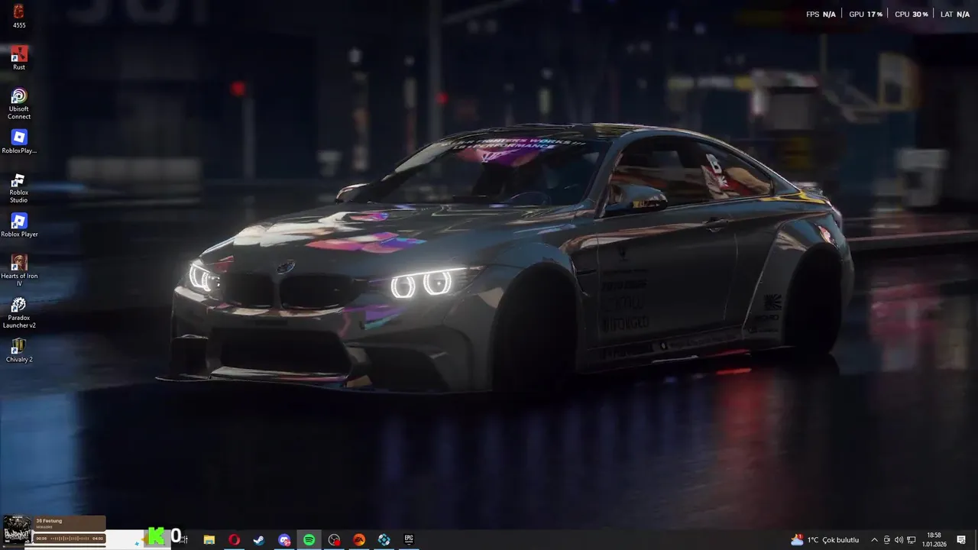Seek within the music widget waveform bar
The height and width of the screenshot is (550, 978).
pyautogui.click(x=70, y=539)
